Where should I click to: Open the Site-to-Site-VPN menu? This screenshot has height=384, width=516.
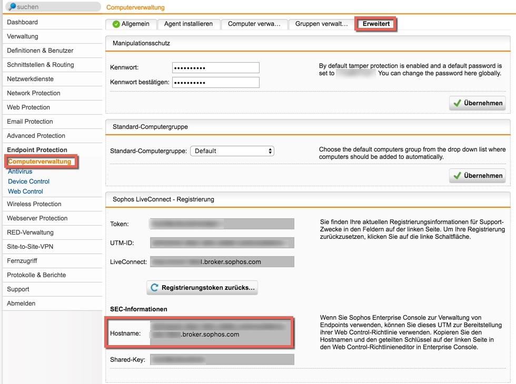[x=52, y=247]
